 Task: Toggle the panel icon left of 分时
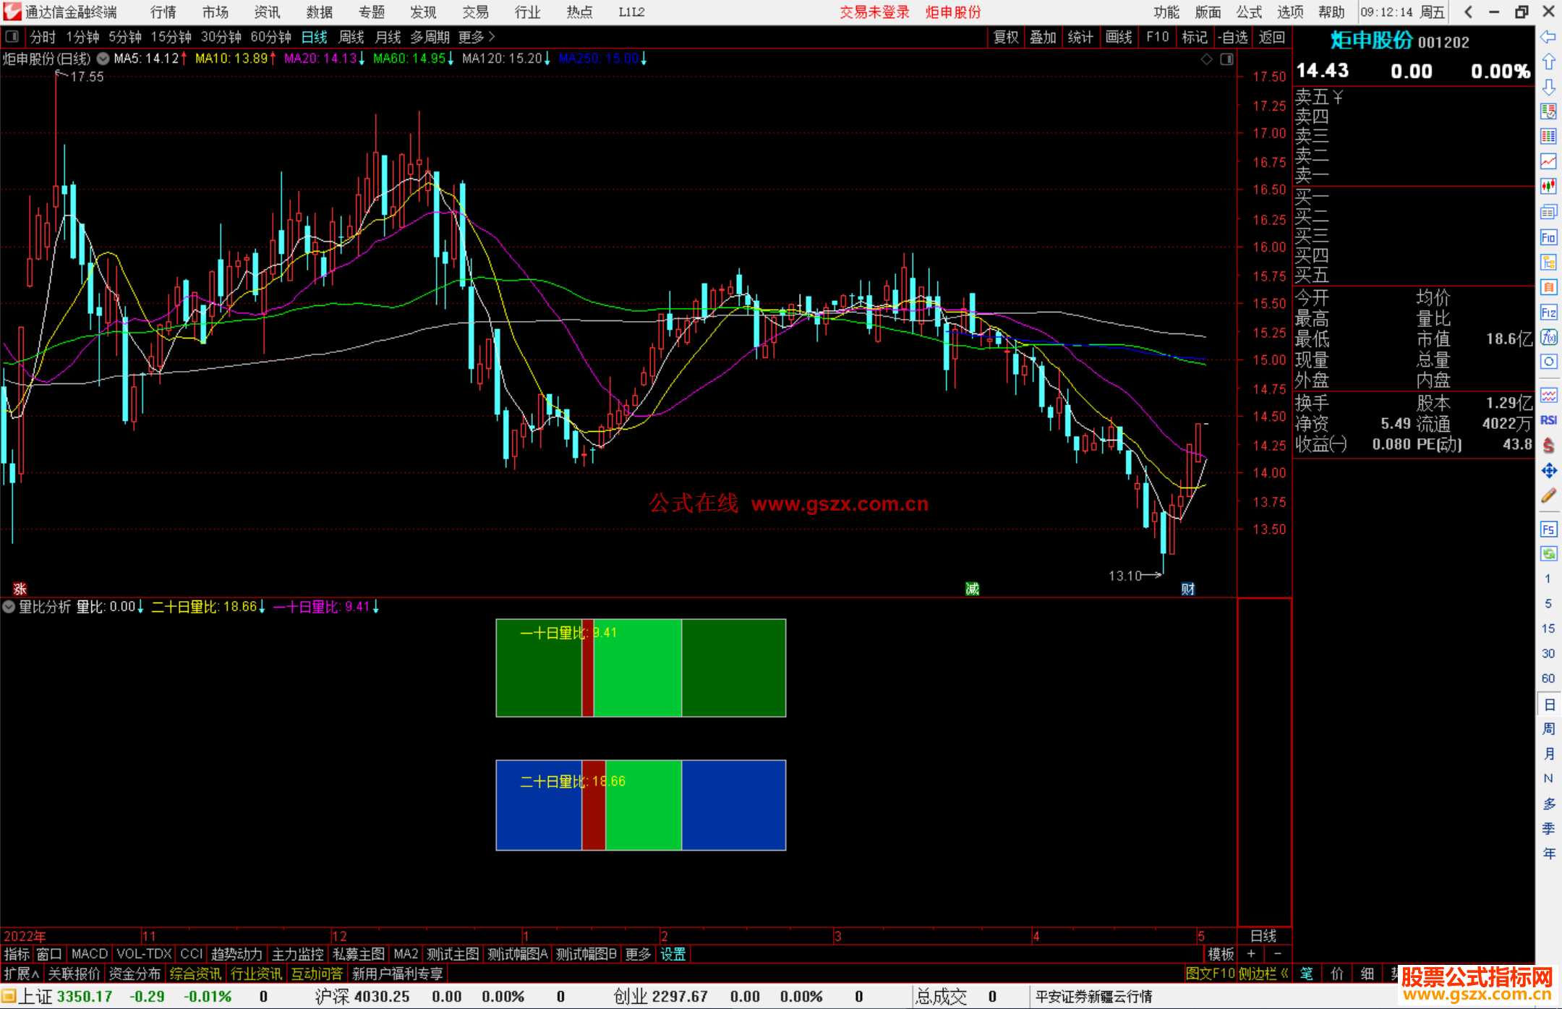12,36
